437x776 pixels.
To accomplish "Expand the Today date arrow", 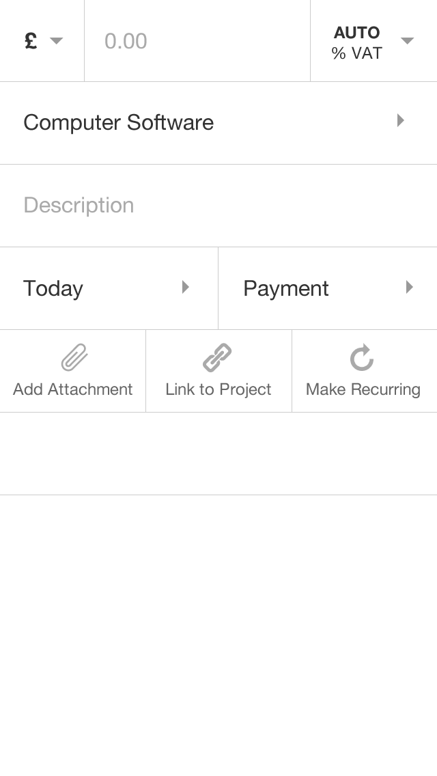I will point(185,288).
